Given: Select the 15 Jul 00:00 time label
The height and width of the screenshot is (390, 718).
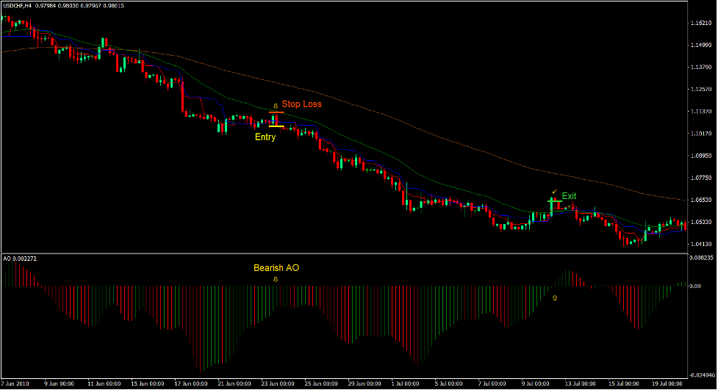Looking at the screenshot, I should pos(624,383).
